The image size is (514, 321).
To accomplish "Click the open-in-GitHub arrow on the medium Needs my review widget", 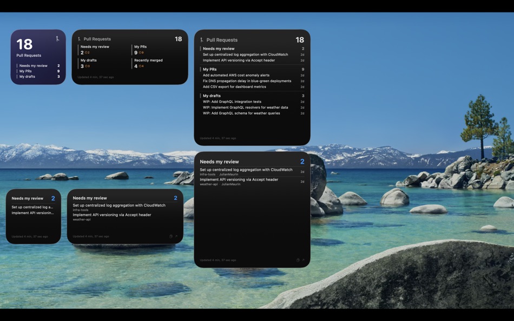I will pyautogui.click(x=177, y=236).
